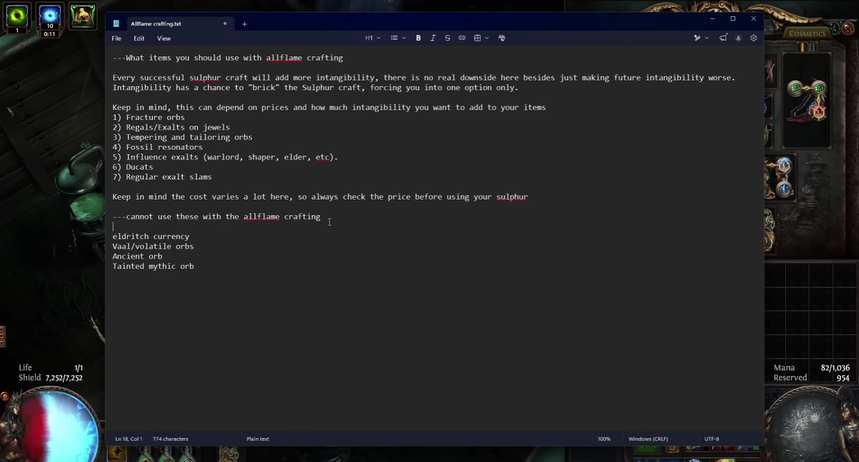Click the line '6) Ducats'

(x=133, y=167)
